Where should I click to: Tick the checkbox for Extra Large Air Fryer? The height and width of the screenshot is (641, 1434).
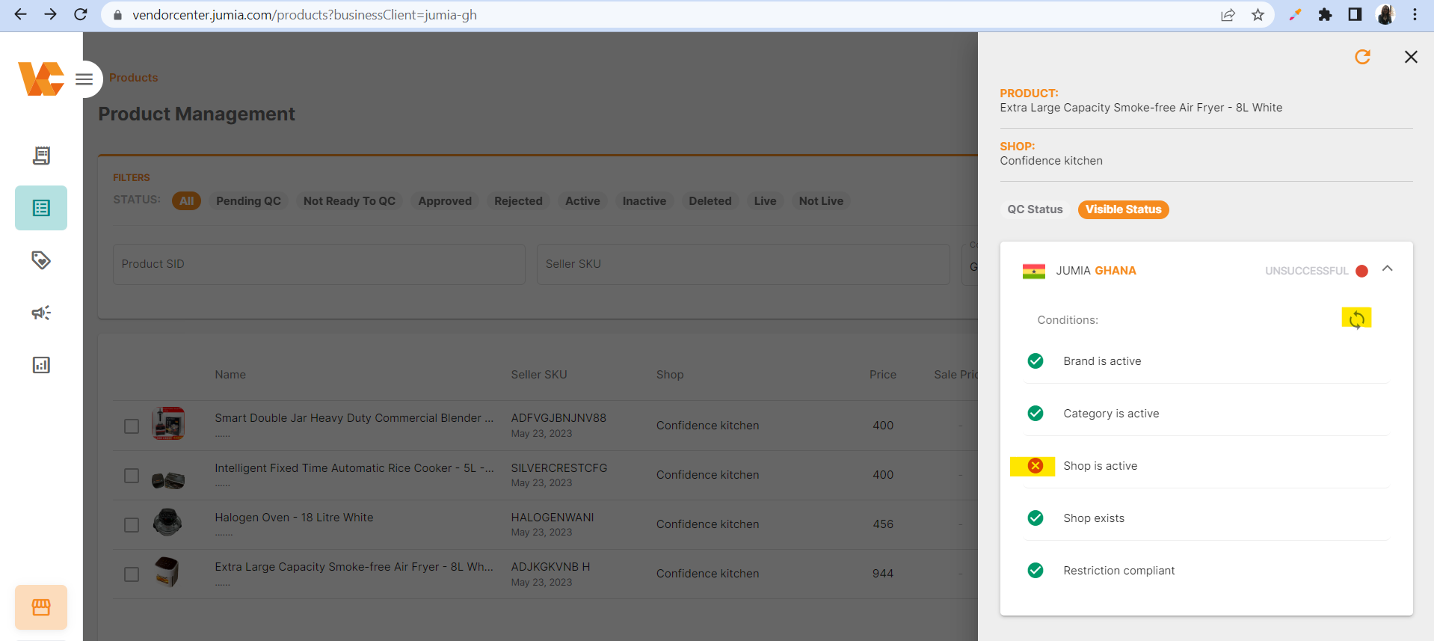pyautogui.click(x=132, y=574)
